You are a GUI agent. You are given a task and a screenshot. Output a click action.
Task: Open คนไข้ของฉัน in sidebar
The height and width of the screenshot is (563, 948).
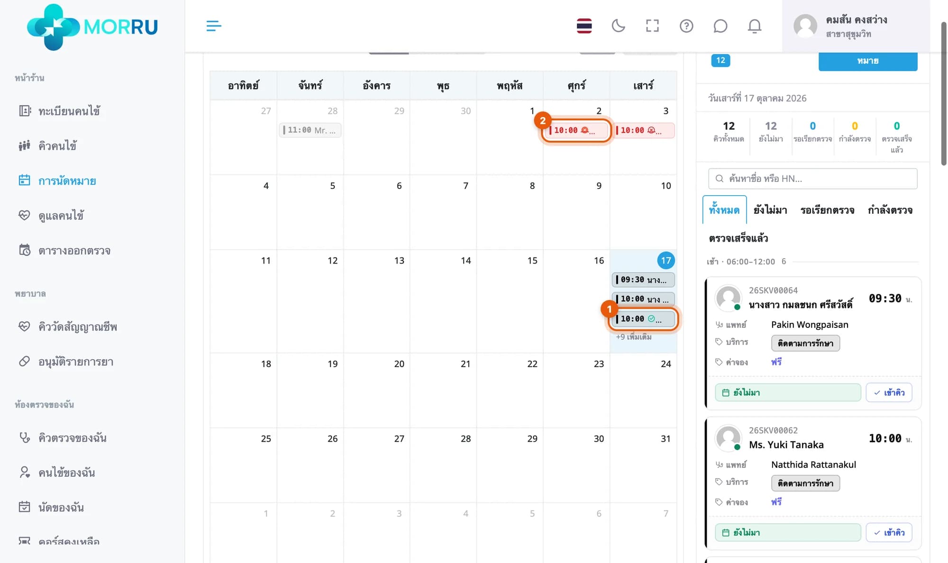[57, 472]
